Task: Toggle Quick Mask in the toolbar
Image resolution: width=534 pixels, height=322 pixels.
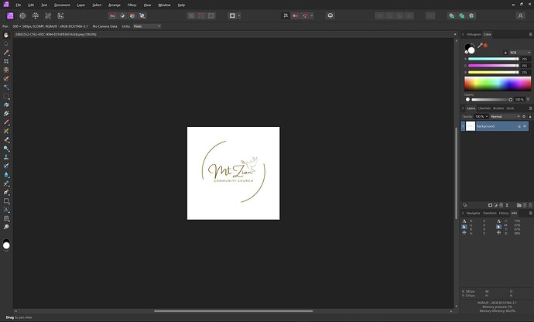Action: coord(232,15)
